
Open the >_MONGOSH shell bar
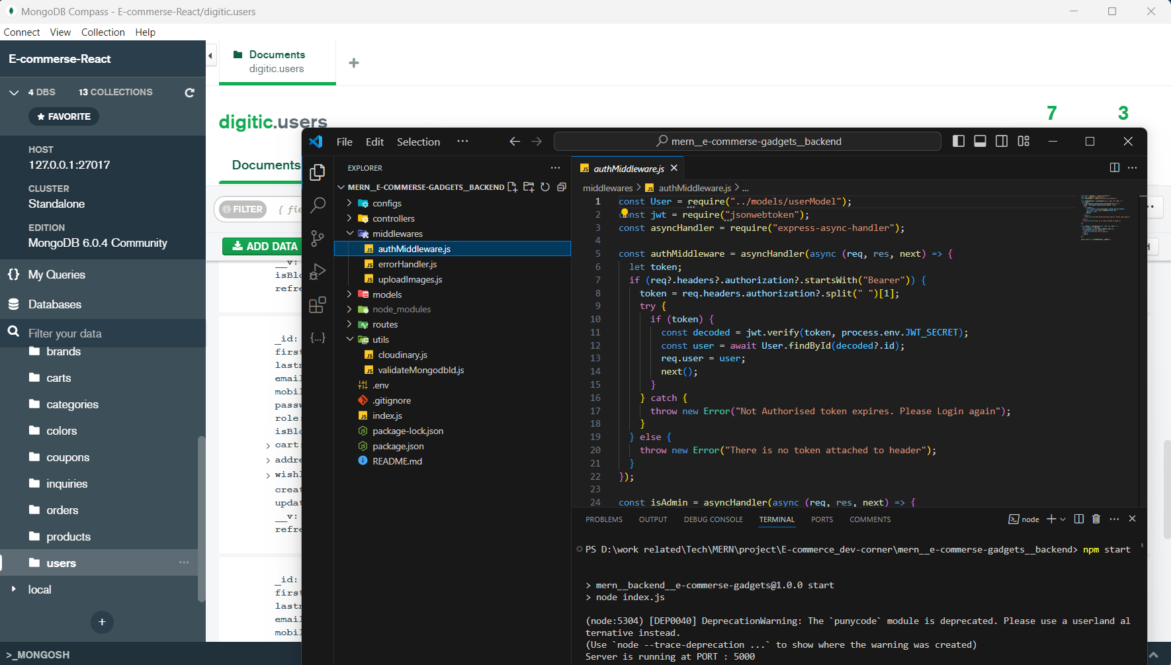pos(38,654)
